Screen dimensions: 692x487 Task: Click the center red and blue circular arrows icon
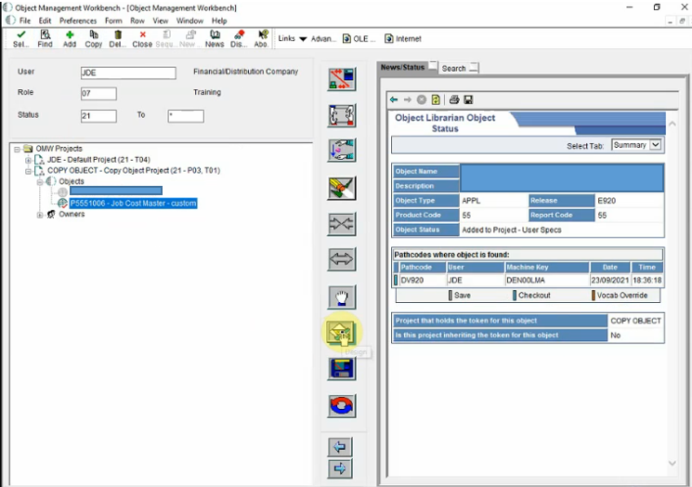[342, 405]
